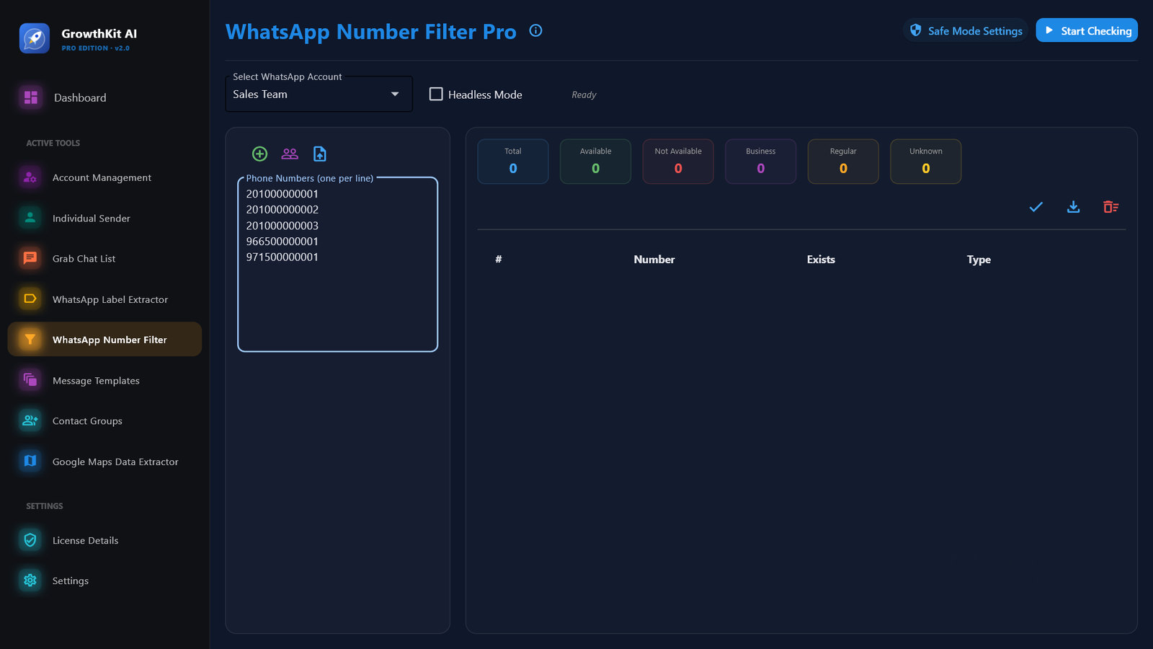1153x649 pixels.
Task: Click the Total count card
Action: 513,162
